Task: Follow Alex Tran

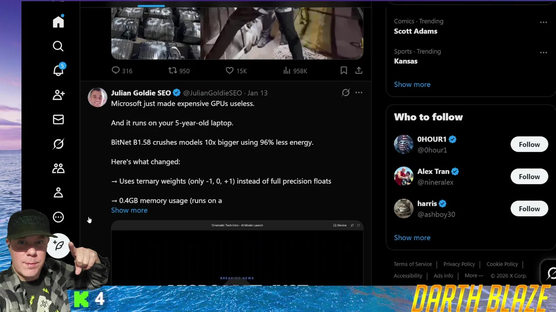Action: (529, 176)
